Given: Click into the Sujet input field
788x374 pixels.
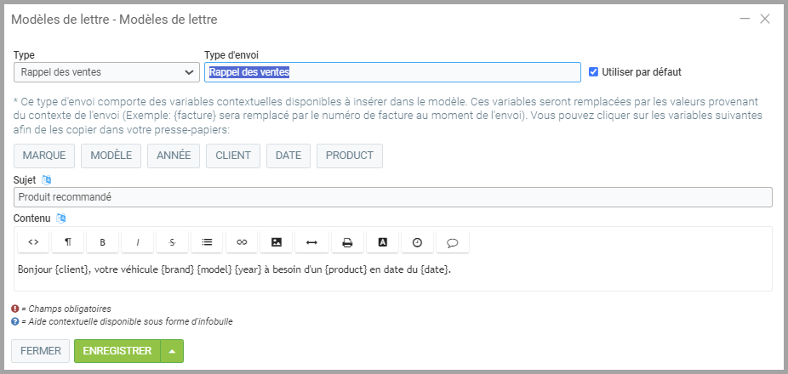Looking at the screenshot, I should [x=392, y=197].
